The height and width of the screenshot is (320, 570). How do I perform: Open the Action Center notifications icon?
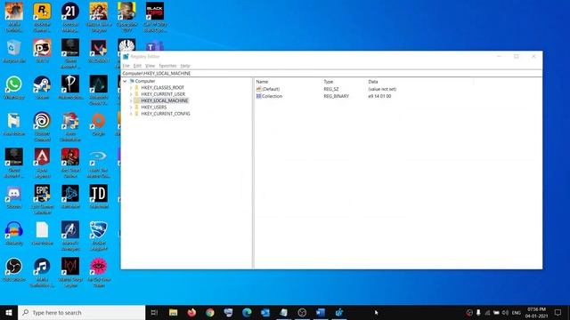click(x=558, y=312)
